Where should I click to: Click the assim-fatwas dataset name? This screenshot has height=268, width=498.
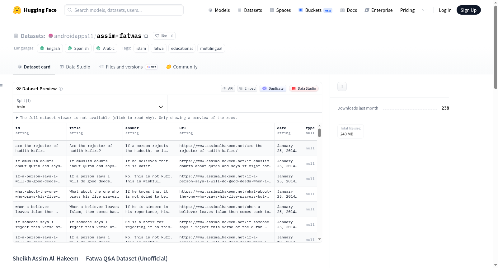tap(119, 36)
